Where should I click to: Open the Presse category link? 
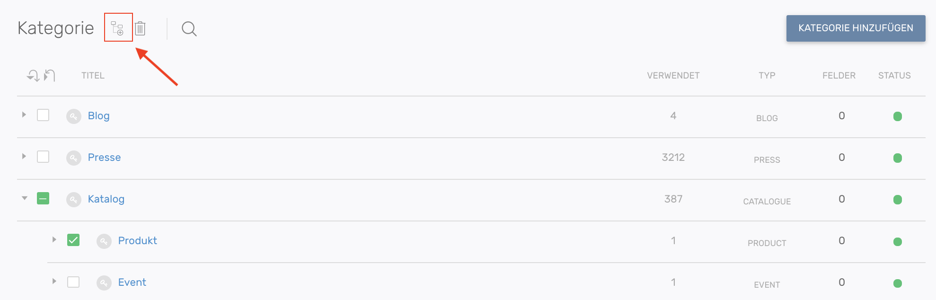pyautogui.click(x=104, y=158)
